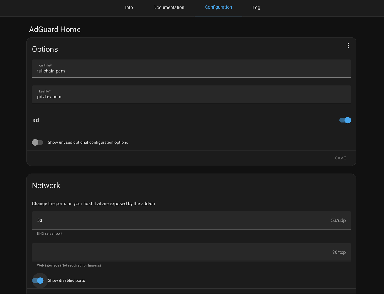This screenshot has height=294, width=384.
Task: Open the Options card overflow menu
Action: (348, 45)
